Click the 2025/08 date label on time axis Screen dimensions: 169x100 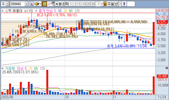click(7, 97)
